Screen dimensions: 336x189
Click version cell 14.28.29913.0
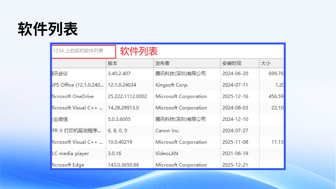[123, 108]
